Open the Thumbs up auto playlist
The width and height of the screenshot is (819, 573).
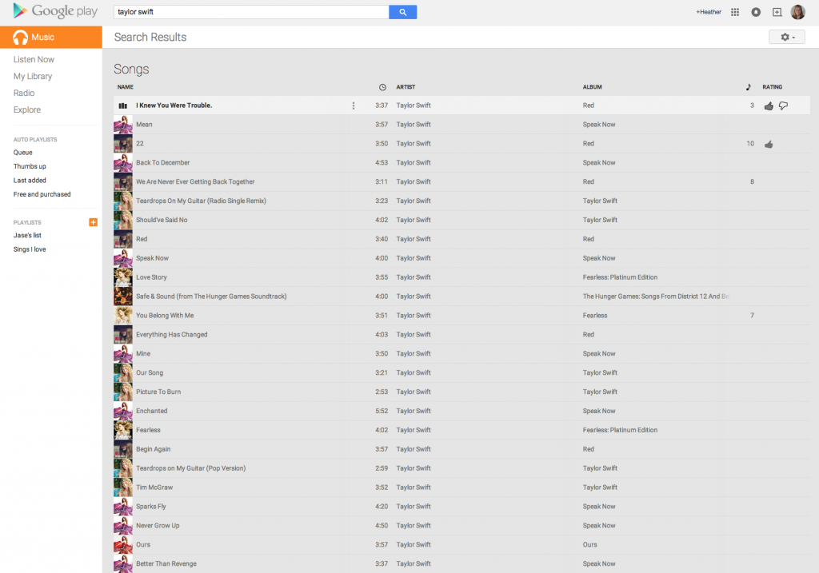click(x=30, y=166)
